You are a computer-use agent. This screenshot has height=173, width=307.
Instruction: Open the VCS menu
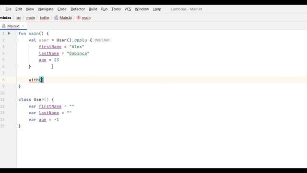[128, 9]
